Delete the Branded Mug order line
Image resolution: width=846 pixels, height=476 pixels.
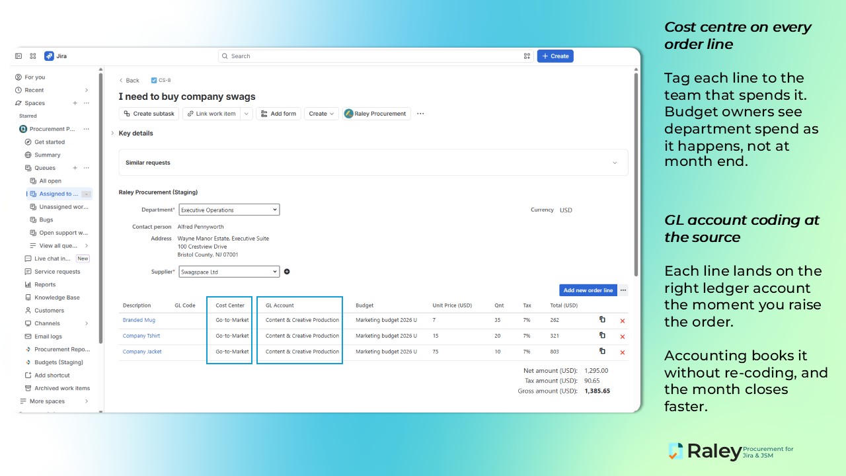pyautogui.click(x=623, y=321)
